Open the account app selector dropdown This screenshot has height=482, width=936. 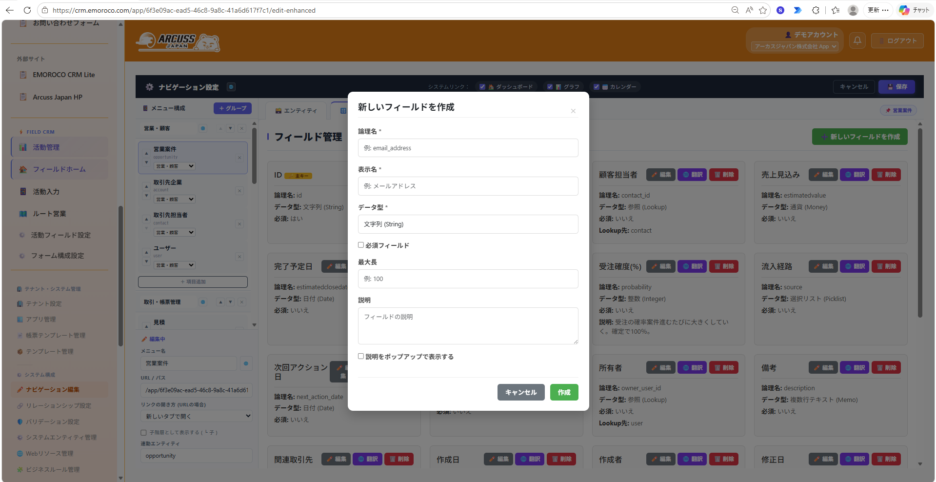(795, 46)
